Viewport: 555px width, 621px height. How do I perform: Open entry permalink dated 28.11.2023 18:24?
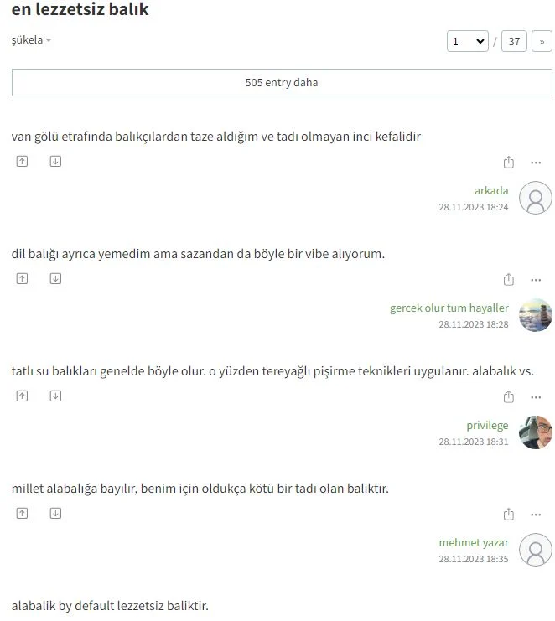[x=474, y=207]
